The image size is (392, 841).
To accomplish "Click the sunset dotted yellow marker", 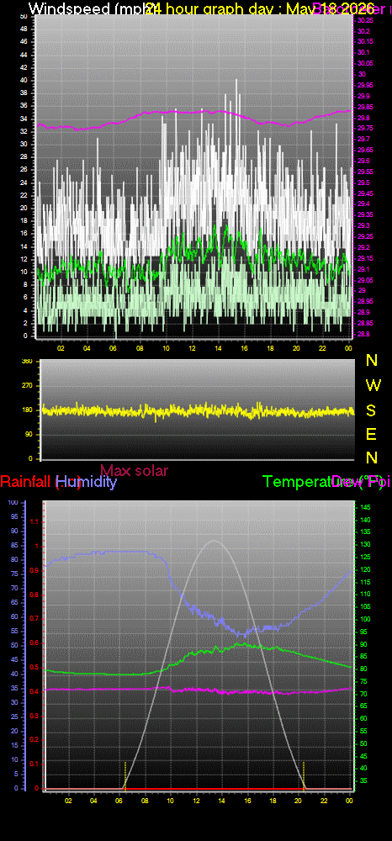I will [x=304, y=775].
